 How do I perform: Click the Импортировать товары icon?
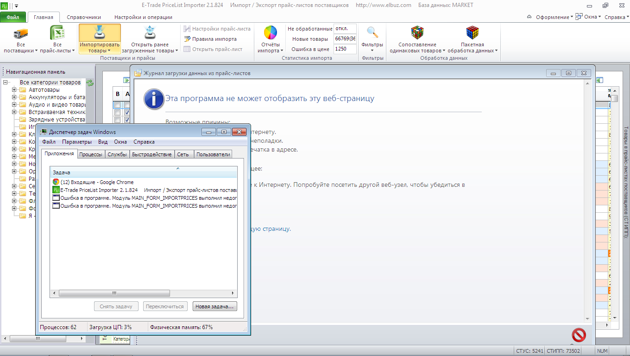(100, 33)
